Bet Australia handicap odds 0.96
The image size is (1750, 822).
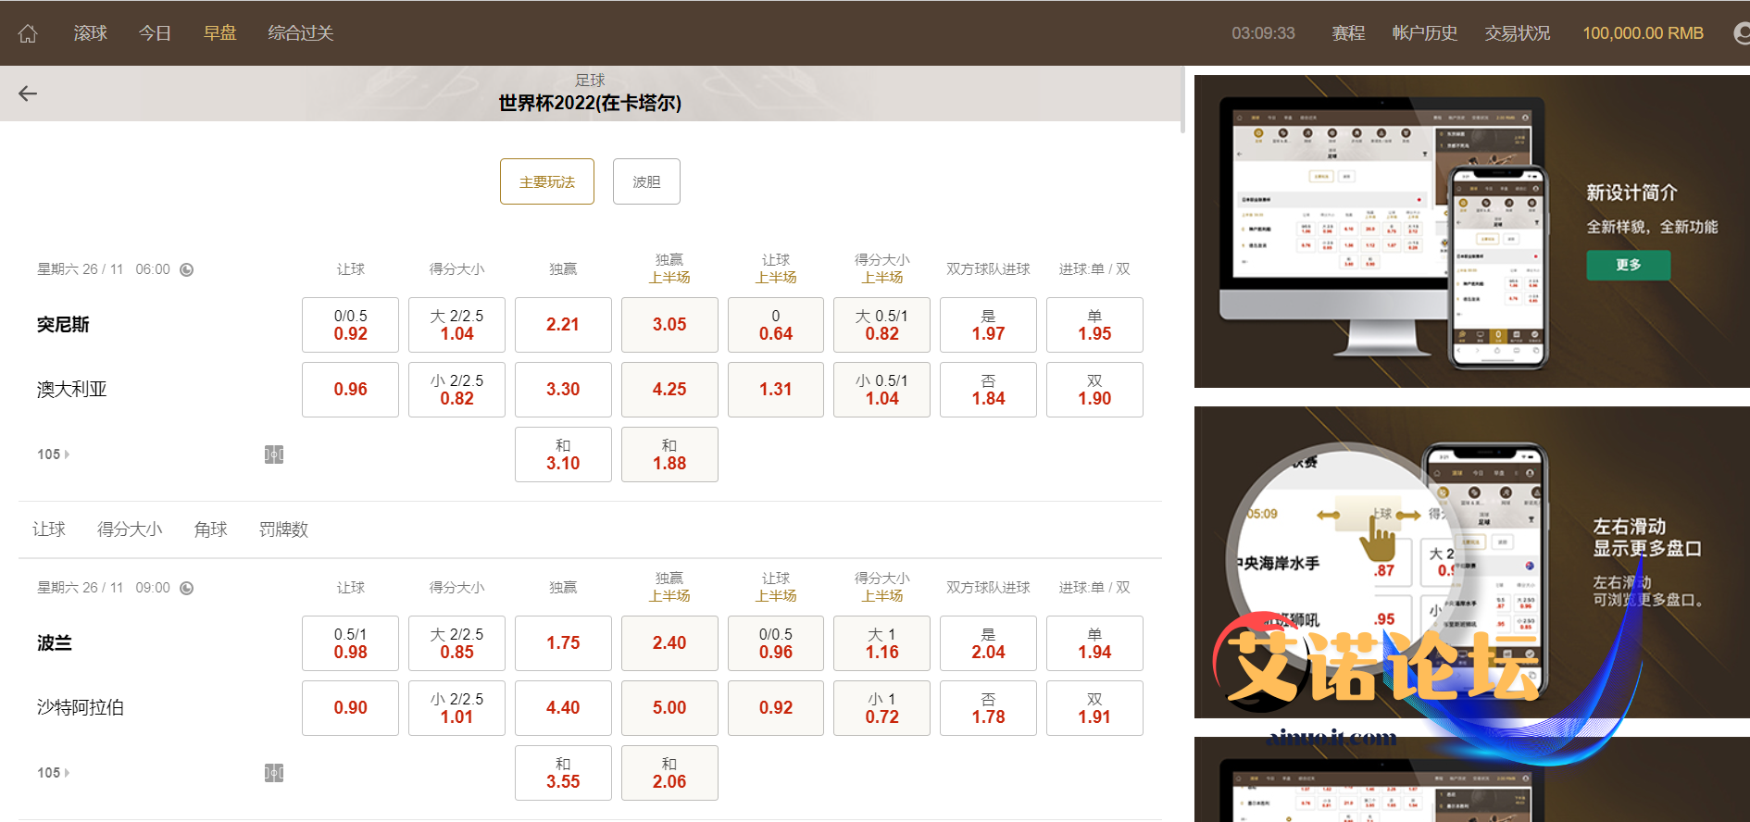point(350,390)
